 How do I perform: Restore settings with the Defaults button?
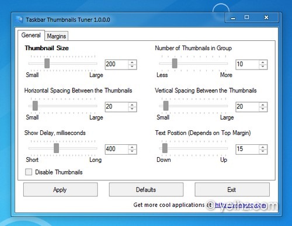coord(146,190)
